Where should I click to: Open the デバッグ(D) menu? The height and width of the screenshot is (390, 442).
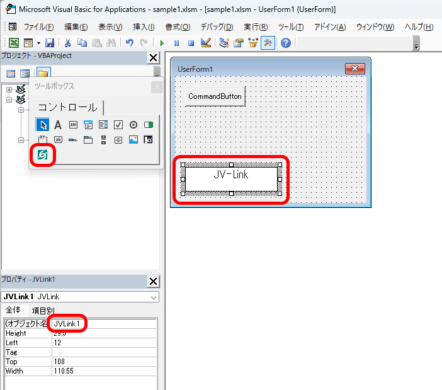(x=217, y=27)
